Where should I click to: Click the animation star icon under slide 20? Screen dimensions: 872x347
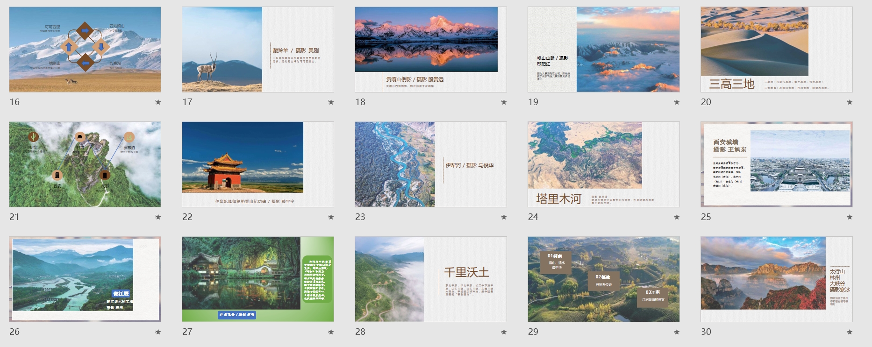click(x=850, y=102)
